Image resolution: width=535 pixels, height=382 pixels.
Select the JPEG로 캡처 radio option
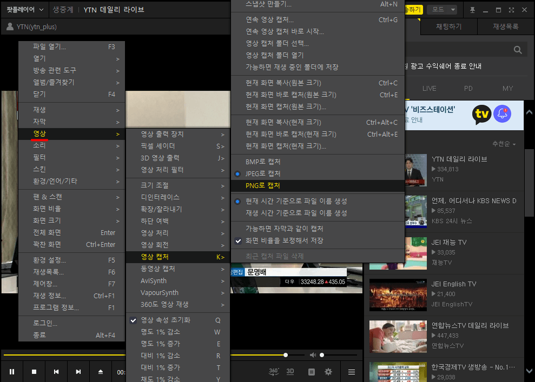[318, 173]
